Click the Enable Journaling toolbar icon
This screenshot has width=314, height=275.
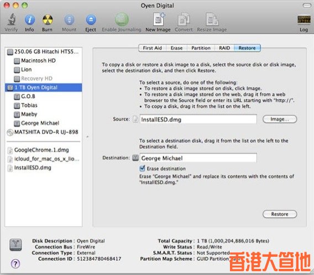click(x=122, y=19)
